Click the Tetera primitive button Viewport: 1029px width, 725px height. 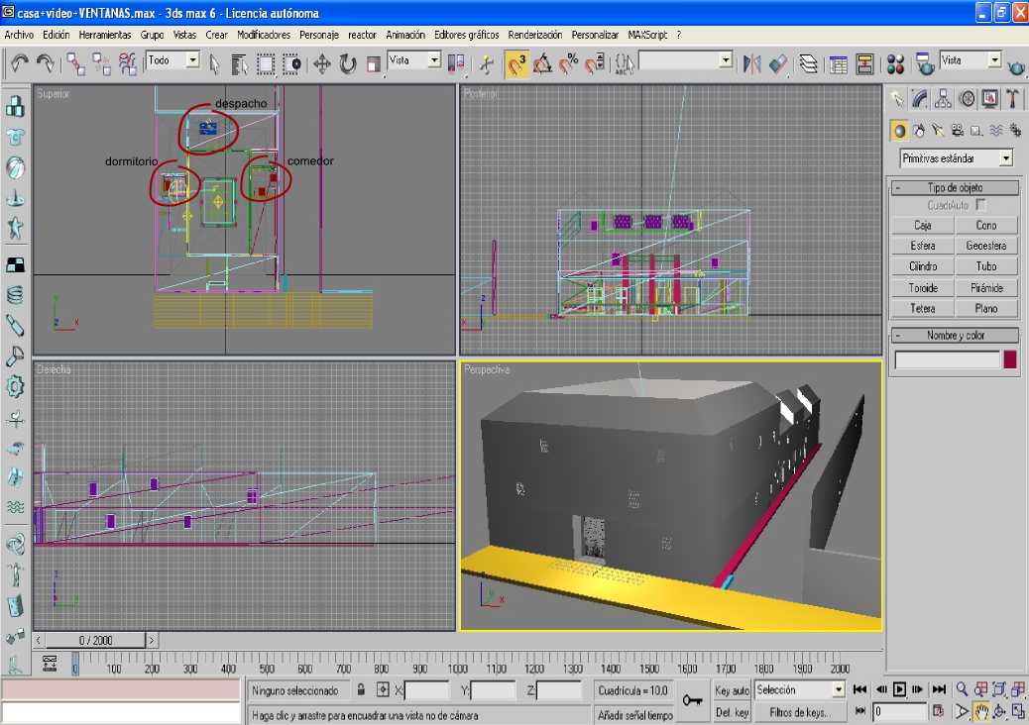click(922, 308)
